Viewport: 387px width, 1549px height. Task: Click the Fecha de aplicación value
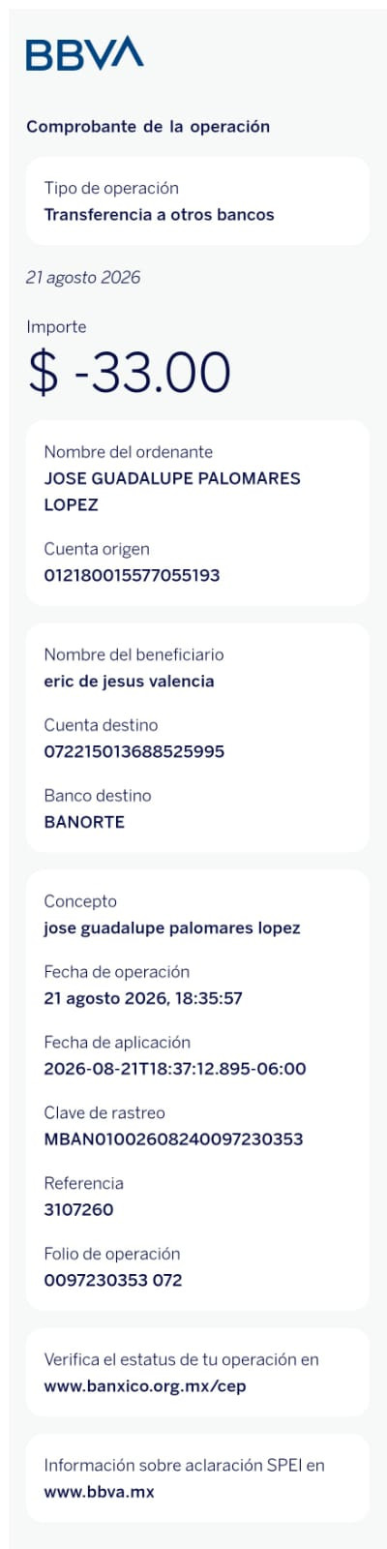(x=175, y=1069)
